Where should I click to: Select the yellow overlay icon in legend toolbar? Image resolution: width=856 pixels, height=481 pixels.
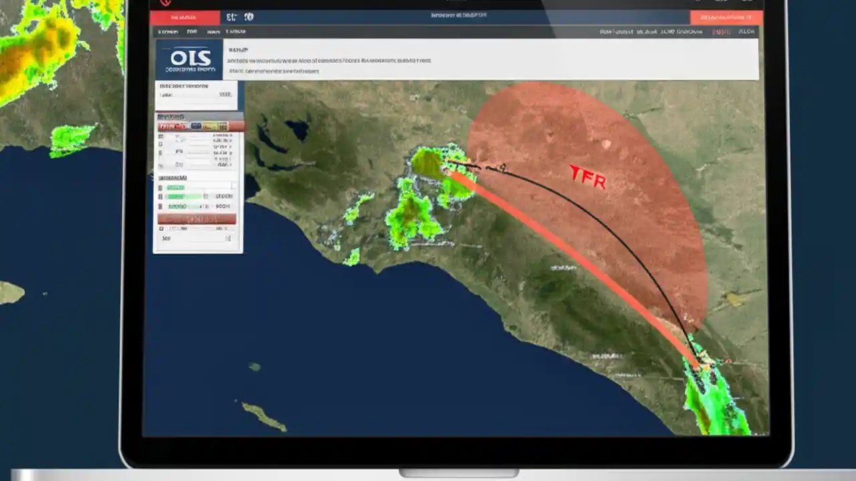pos(209,126)
